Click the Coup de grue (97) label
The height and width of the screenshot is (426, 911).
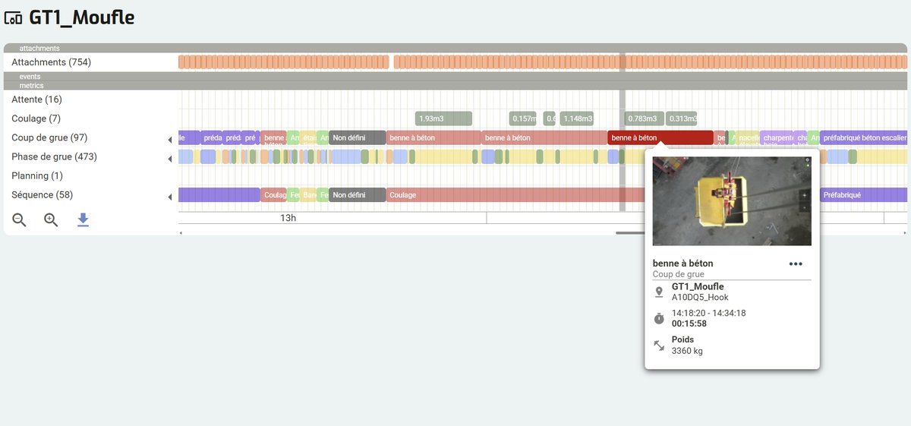pyautogui.click(x=49, y=137)
